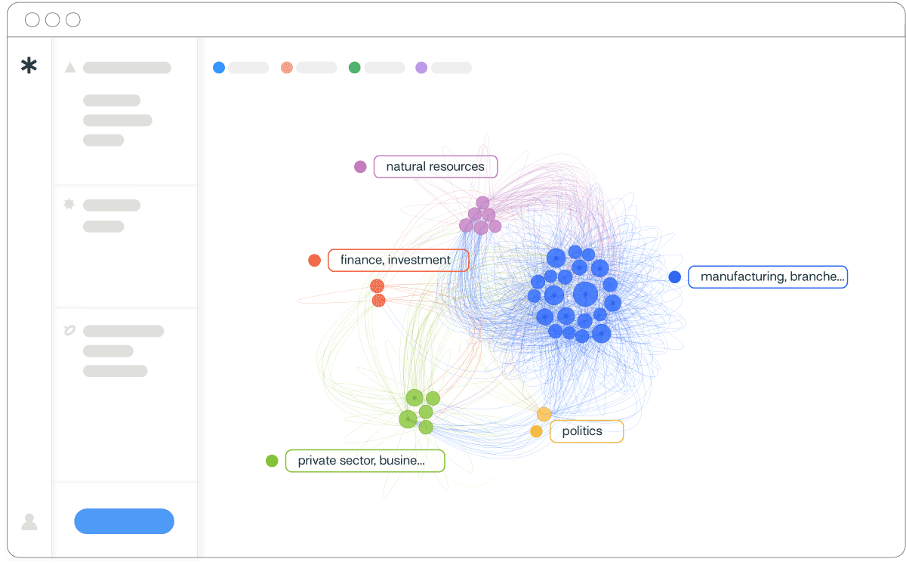This screenshot has height=565, width=906.
Task: Click the asterisk logo in the sidebar
Action: (x=29, y=66)
